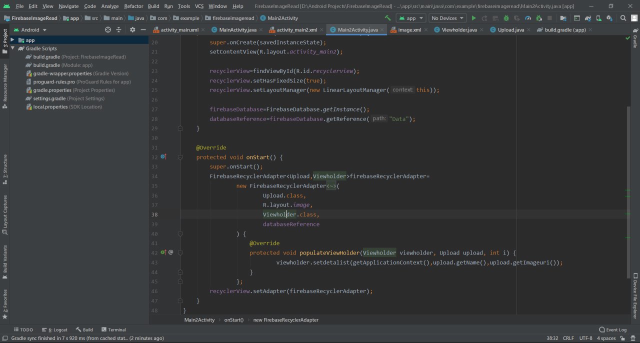The width and height of the screenshot is (640, 343).
Task: Toggle the Build Variants side panel
Action: click(4, 262)
